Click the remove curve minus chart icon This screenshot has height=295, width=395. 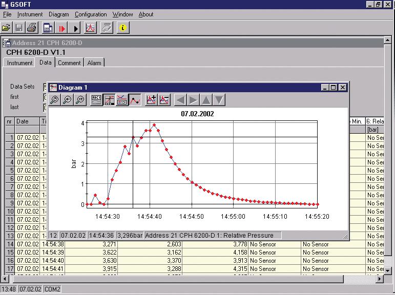tap(164, 100)
